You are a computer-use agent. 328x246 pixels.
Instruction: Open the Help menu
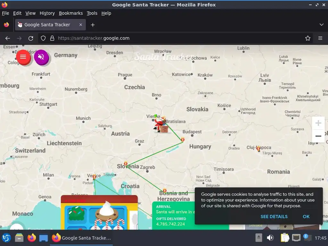106,13
